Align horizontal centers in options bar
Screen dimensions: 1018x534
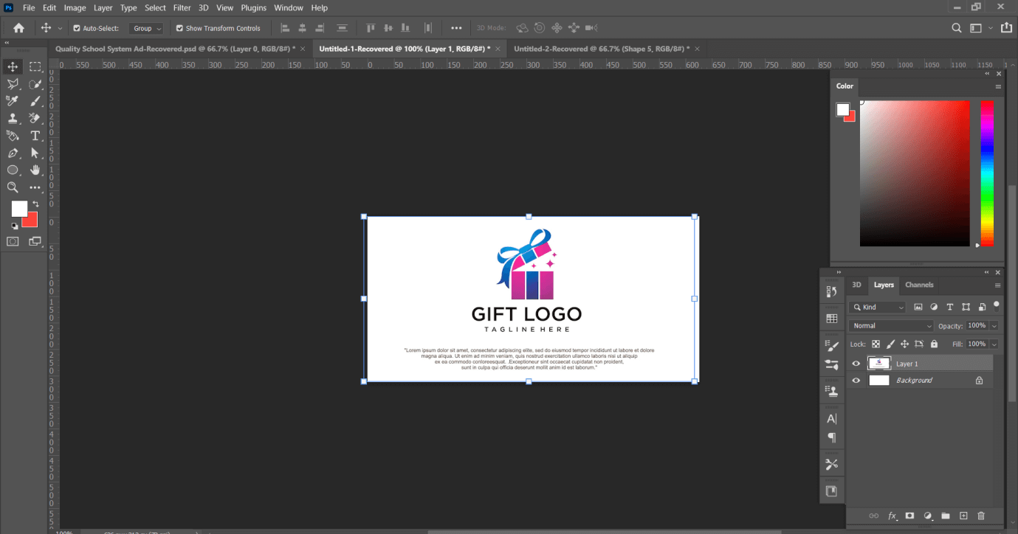click(303, 28)
